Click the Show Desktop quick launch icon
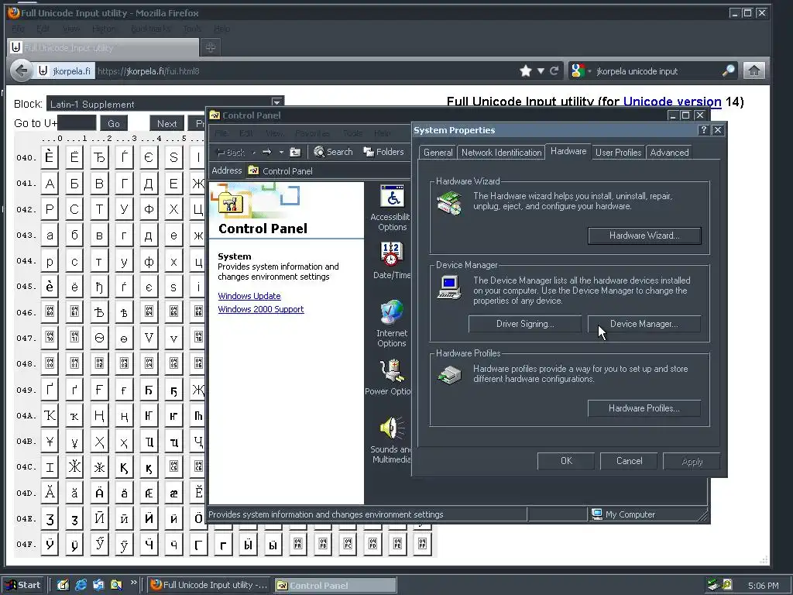793x595 pixels. point(63,585)
